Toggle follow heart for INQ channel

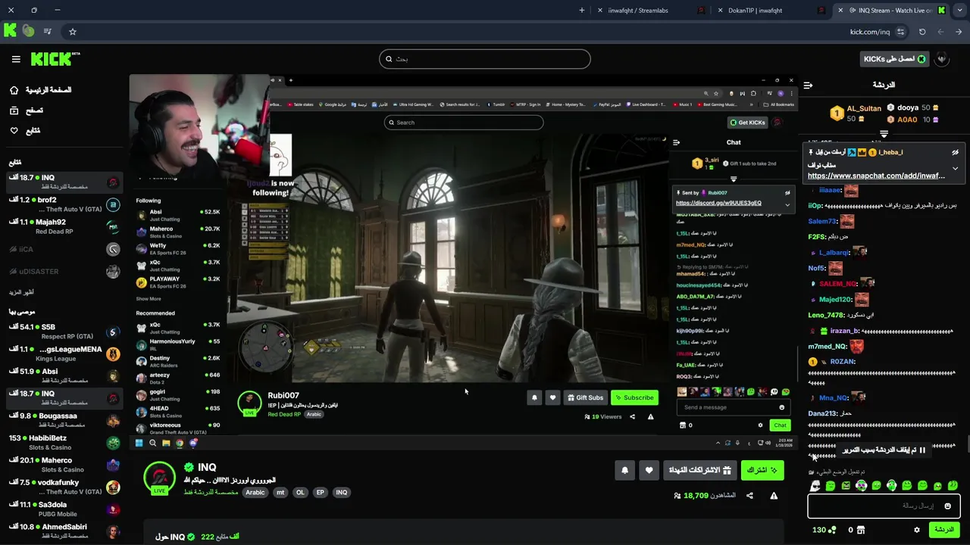649,470
